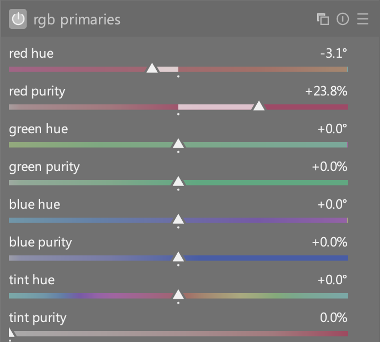Viewport: 380px width, 342px height.
Task: Open the presets hamburger menu
Action: click(363, 19)
